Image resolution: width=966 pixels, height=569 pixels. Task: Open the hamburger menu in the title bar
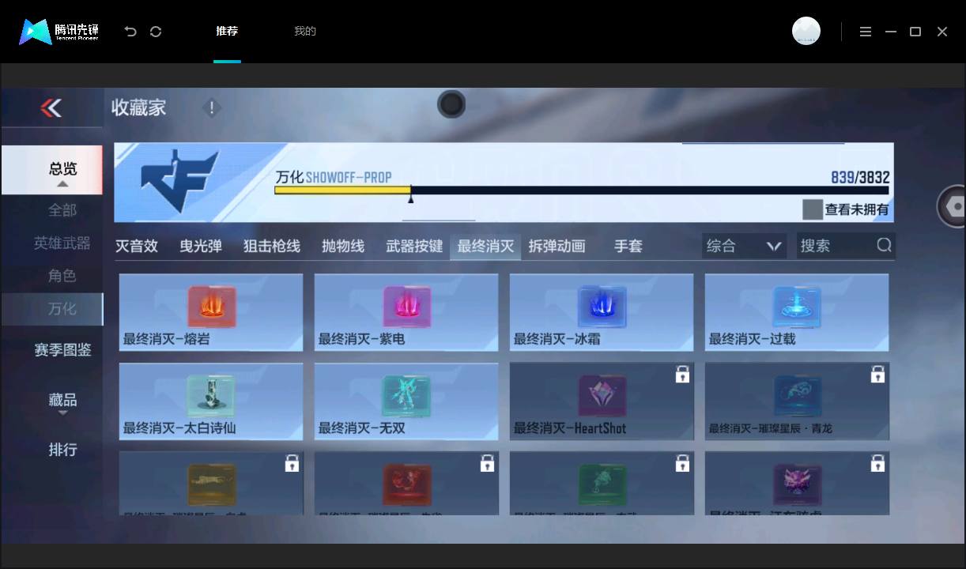[x=866, y=32]
